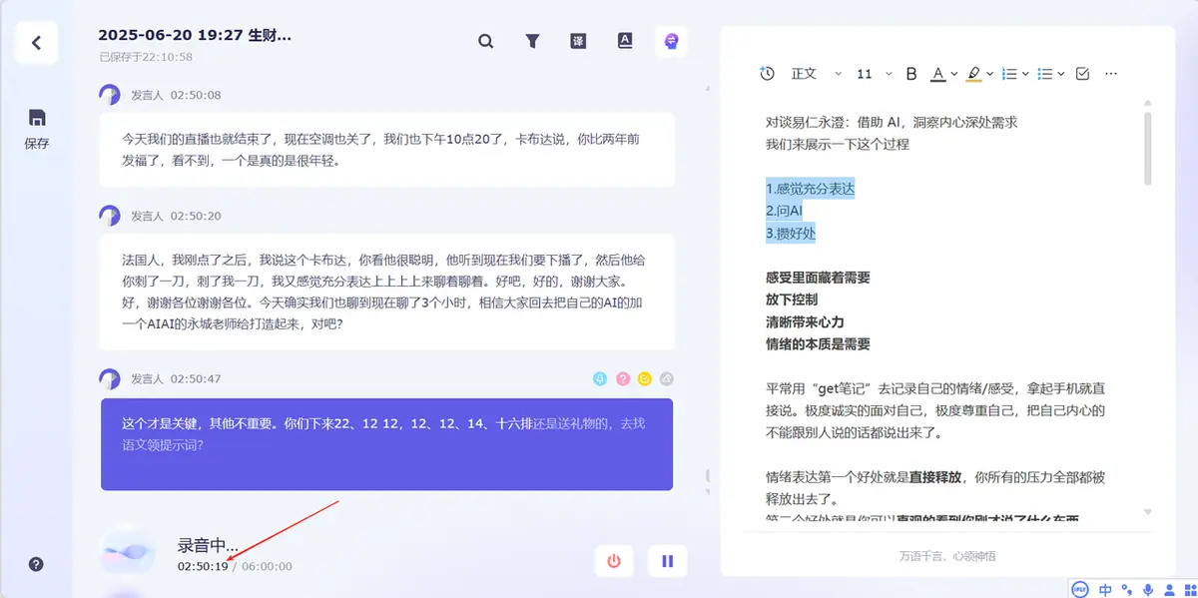Viewport: 1198px width, 598px height.
Task: Open the input method user account icon
Action: point(1167,589)
